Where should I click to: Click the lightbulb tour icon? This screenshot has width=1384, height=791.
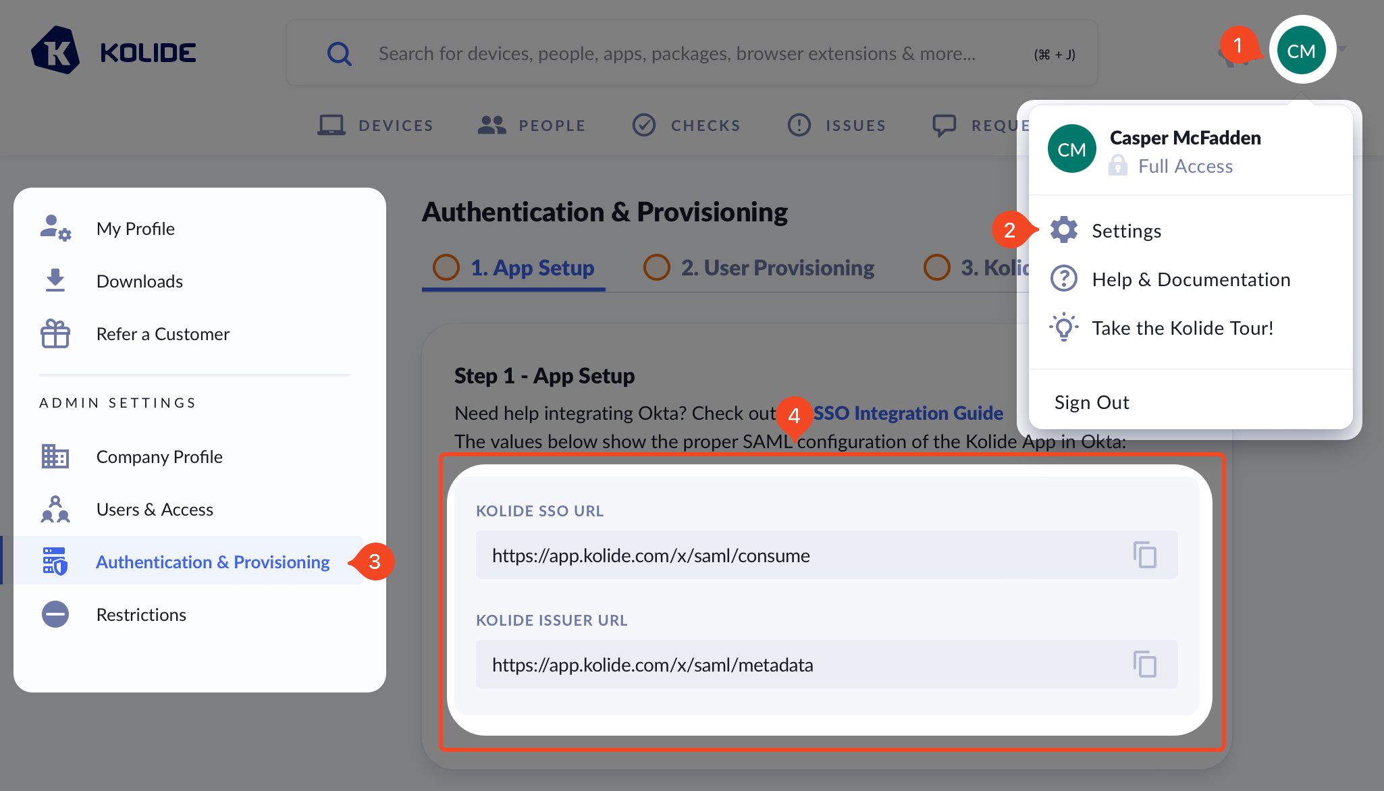(1064, 327)
